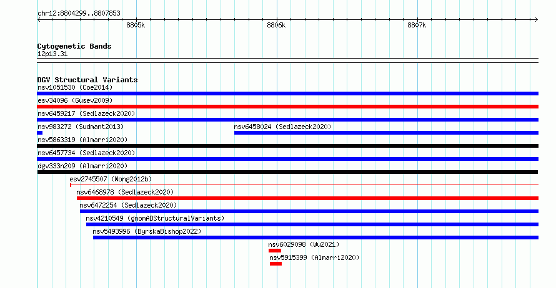556x288 pixels.
Task: Select the 12p13.31 band label
Action: click(x=52, y=54)
